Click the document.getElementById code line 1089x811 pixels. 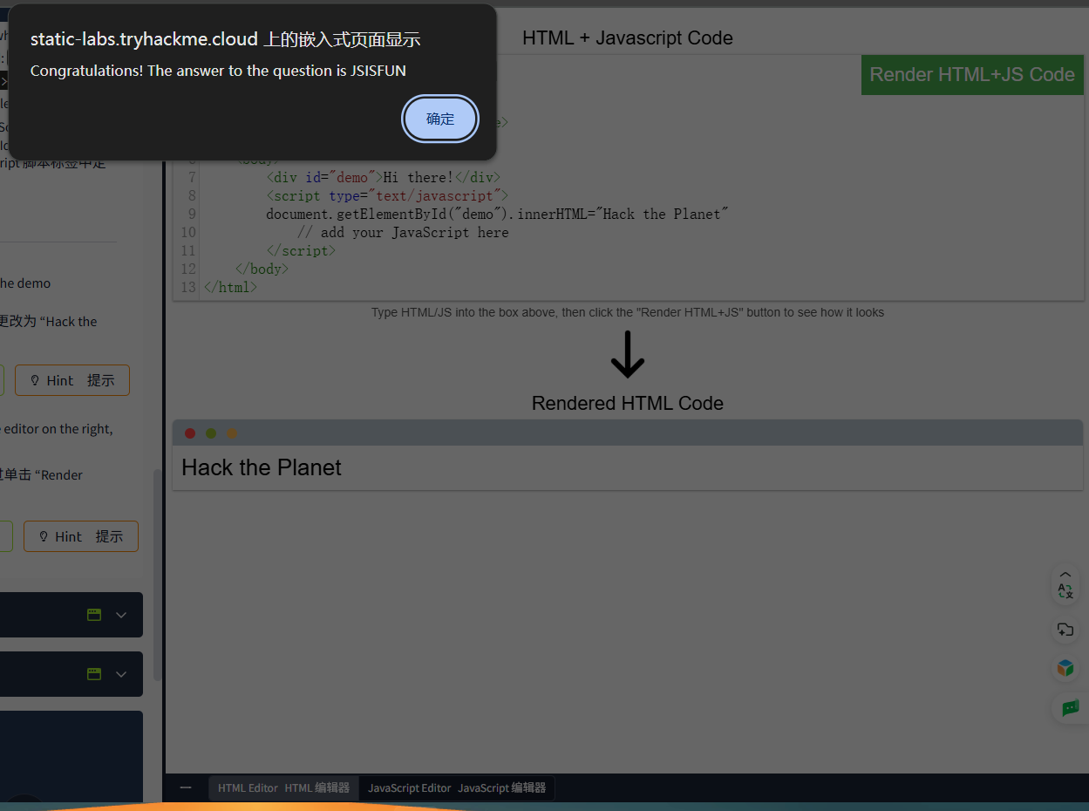point(497,215)
